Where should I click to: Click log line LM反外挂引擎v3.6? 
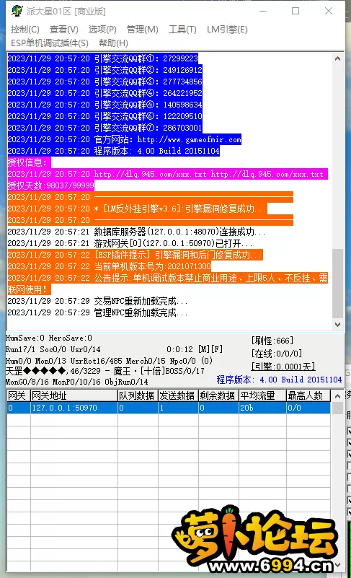[x=137, y=209]
